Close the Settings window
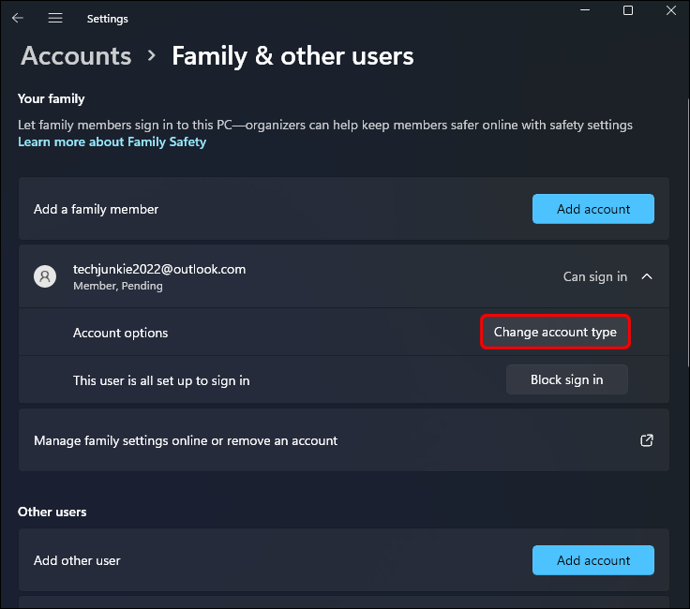The image size is (690, 609). tap(671, 11)
